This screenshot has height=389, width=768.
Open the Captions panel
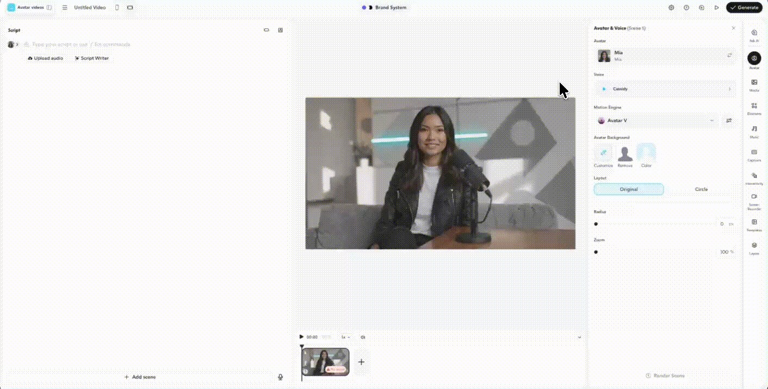click(754, 154)
